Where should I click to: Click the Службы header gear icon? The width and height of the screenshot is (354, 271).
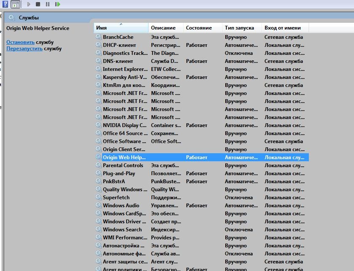pyautogui.click(x=12, y=18)
